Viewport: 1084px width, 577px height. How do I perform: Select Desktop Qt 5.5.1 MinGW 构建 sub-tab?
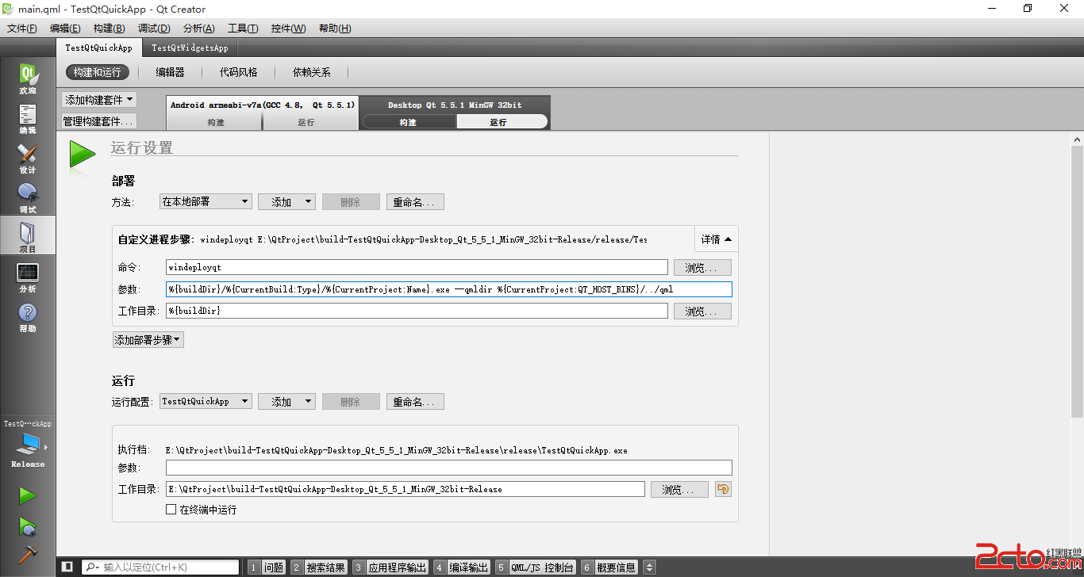pos(408,122)
